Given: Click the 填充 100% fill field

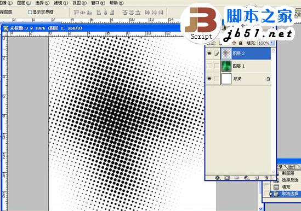Looking at the screenshot, I should point(263,43).
